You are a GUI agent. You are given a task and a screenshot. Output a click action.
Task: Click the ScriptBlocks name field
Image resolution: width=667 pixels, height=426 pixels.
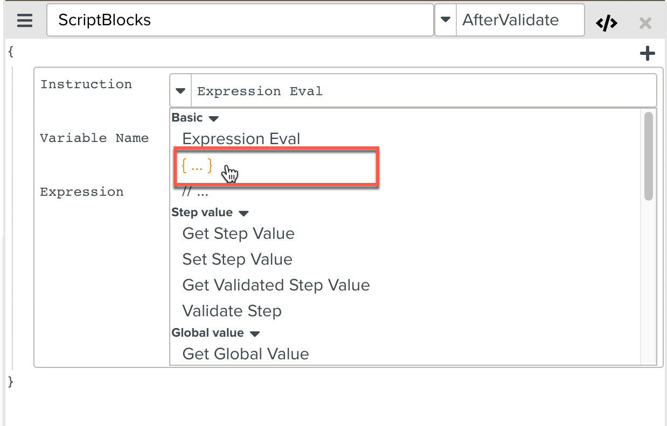(x=240, y=20)
